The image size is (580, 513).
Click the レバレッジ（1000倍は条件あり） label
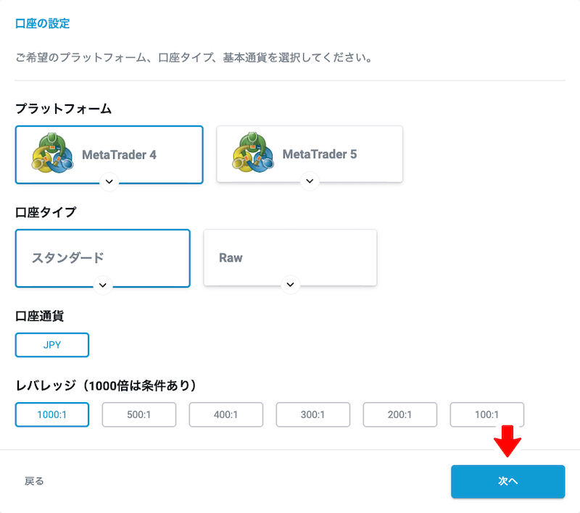click(106, 386)
